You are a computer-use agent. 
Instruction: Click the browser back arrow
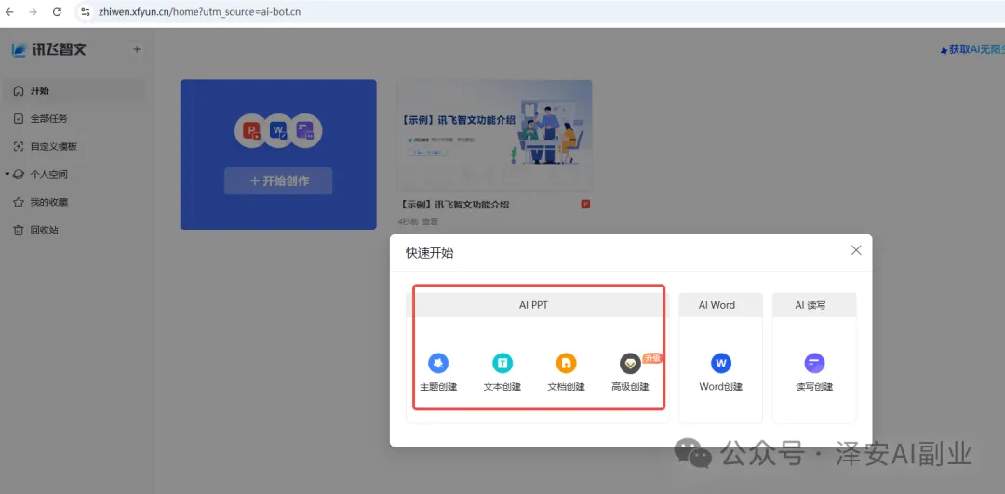click(x=9, y=11)
